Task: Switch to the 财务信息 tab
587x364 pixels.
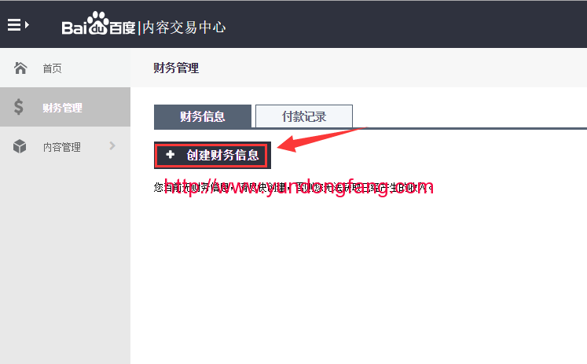Action: pos(203,116)
